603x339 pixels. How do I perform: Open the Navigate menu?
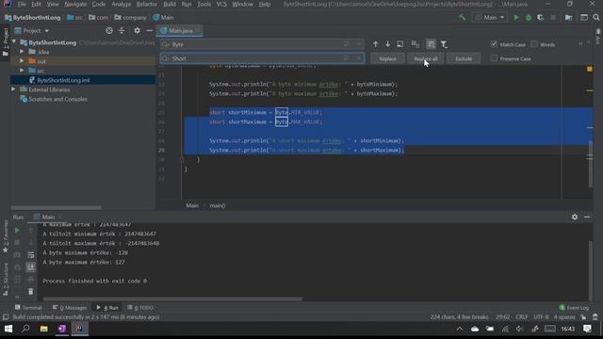click(x=75, y=4)
